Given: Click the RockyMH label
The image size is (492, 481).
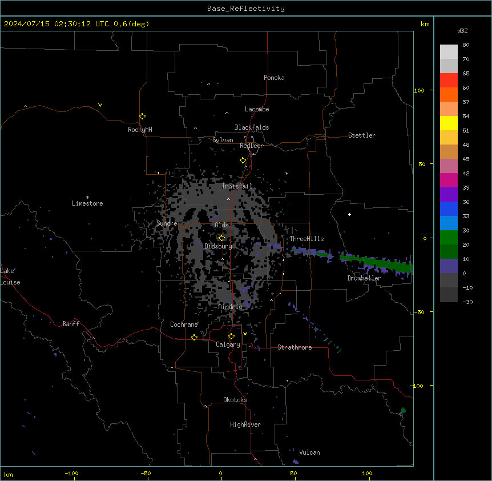Looking at the screenshot, I should click(x=140, y=130).
